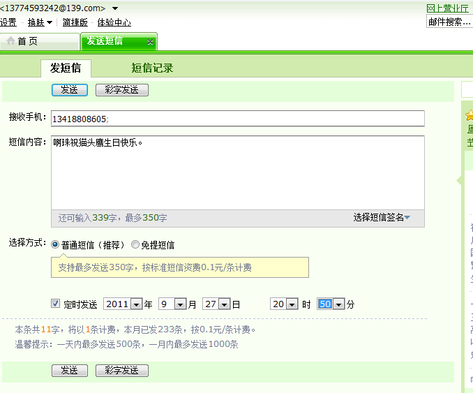The image size is (473, 393).
Task: Click the 温馨提示 daily limit text
Action: [127, 344]
